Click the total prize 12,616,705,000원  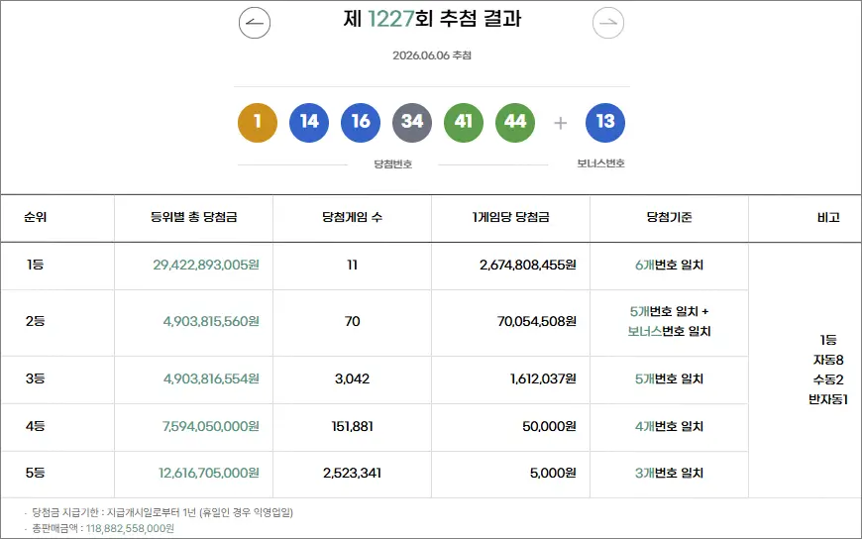(x=209, y=473)
